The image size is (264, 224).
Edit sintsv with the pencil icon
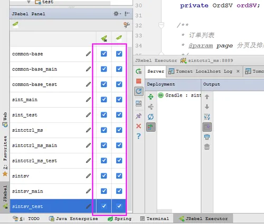click(x=88, y=176)
